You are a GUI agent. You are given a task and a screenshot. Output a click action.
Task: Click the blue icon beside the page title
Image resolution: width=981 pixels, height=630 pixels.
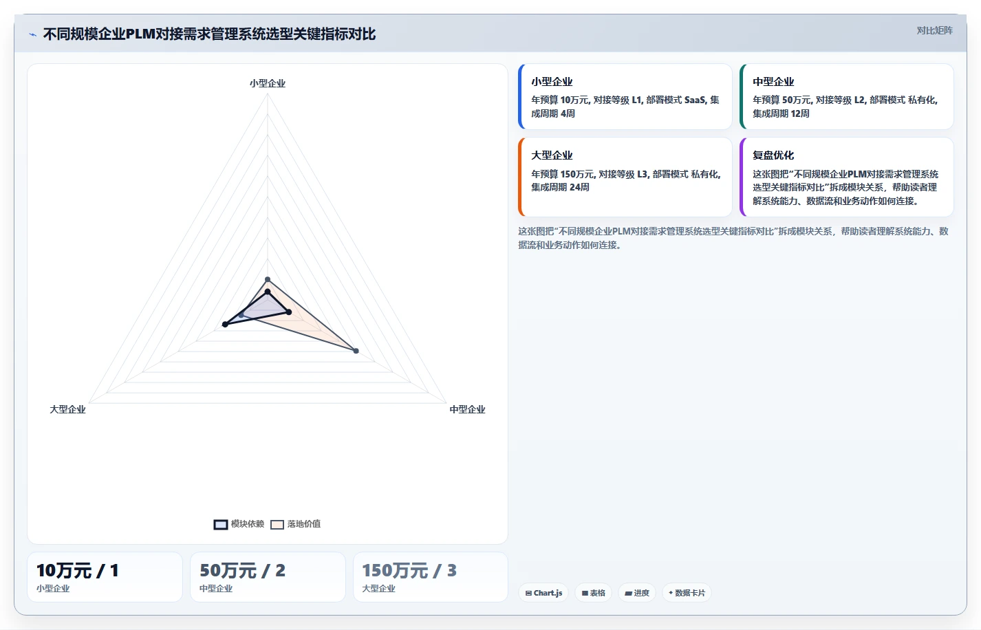[x=32, y=34]
